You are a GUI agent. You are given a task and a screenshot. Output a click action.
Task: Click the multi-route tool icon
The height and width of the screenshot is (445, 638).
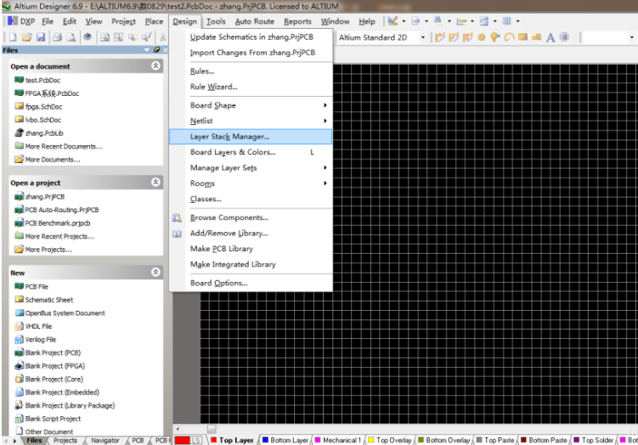click(x=467, y=37)
